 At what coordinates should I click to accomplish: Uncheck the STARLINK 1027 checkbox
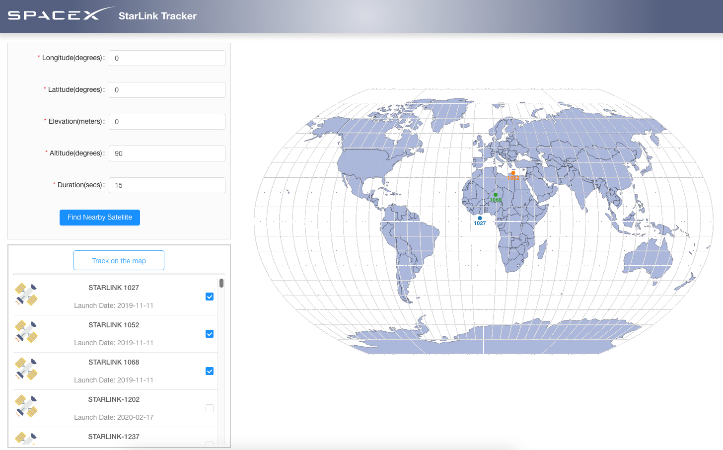click(x=210, y=297)
